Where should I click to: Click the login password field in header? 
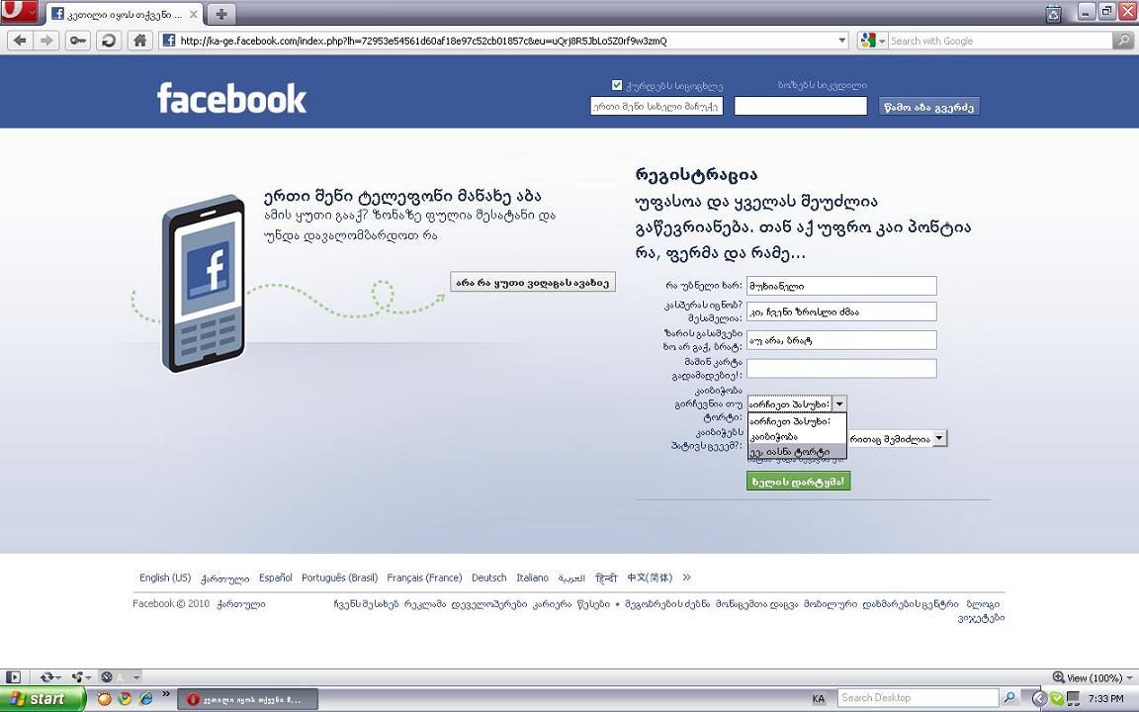801,106
